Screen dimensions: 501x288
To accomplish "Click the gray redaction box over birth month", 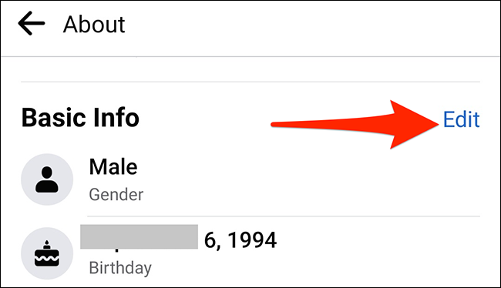I will pos(139,236).
